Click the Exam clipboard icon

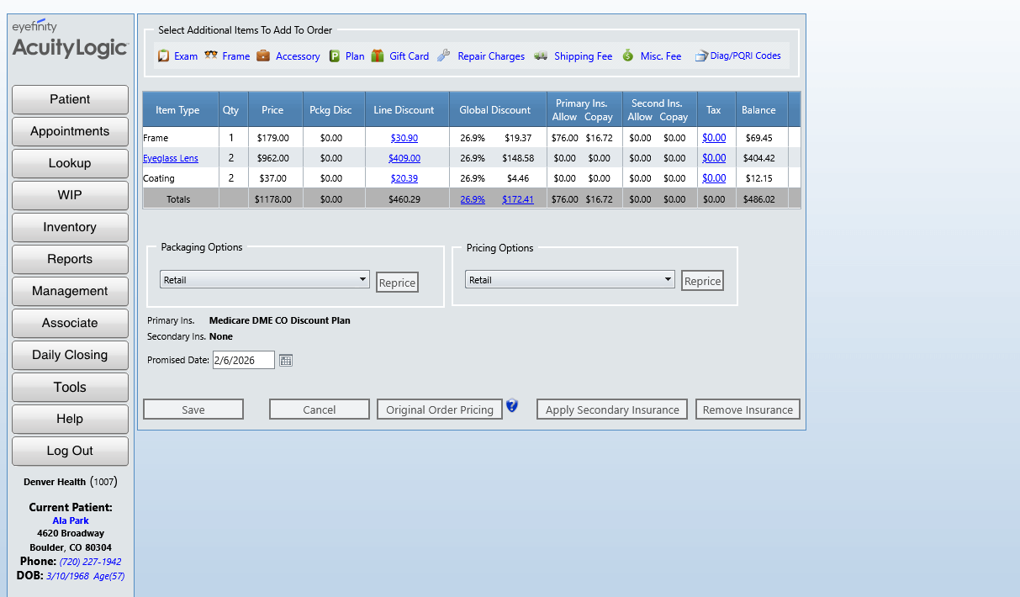[x=164, y=56]
